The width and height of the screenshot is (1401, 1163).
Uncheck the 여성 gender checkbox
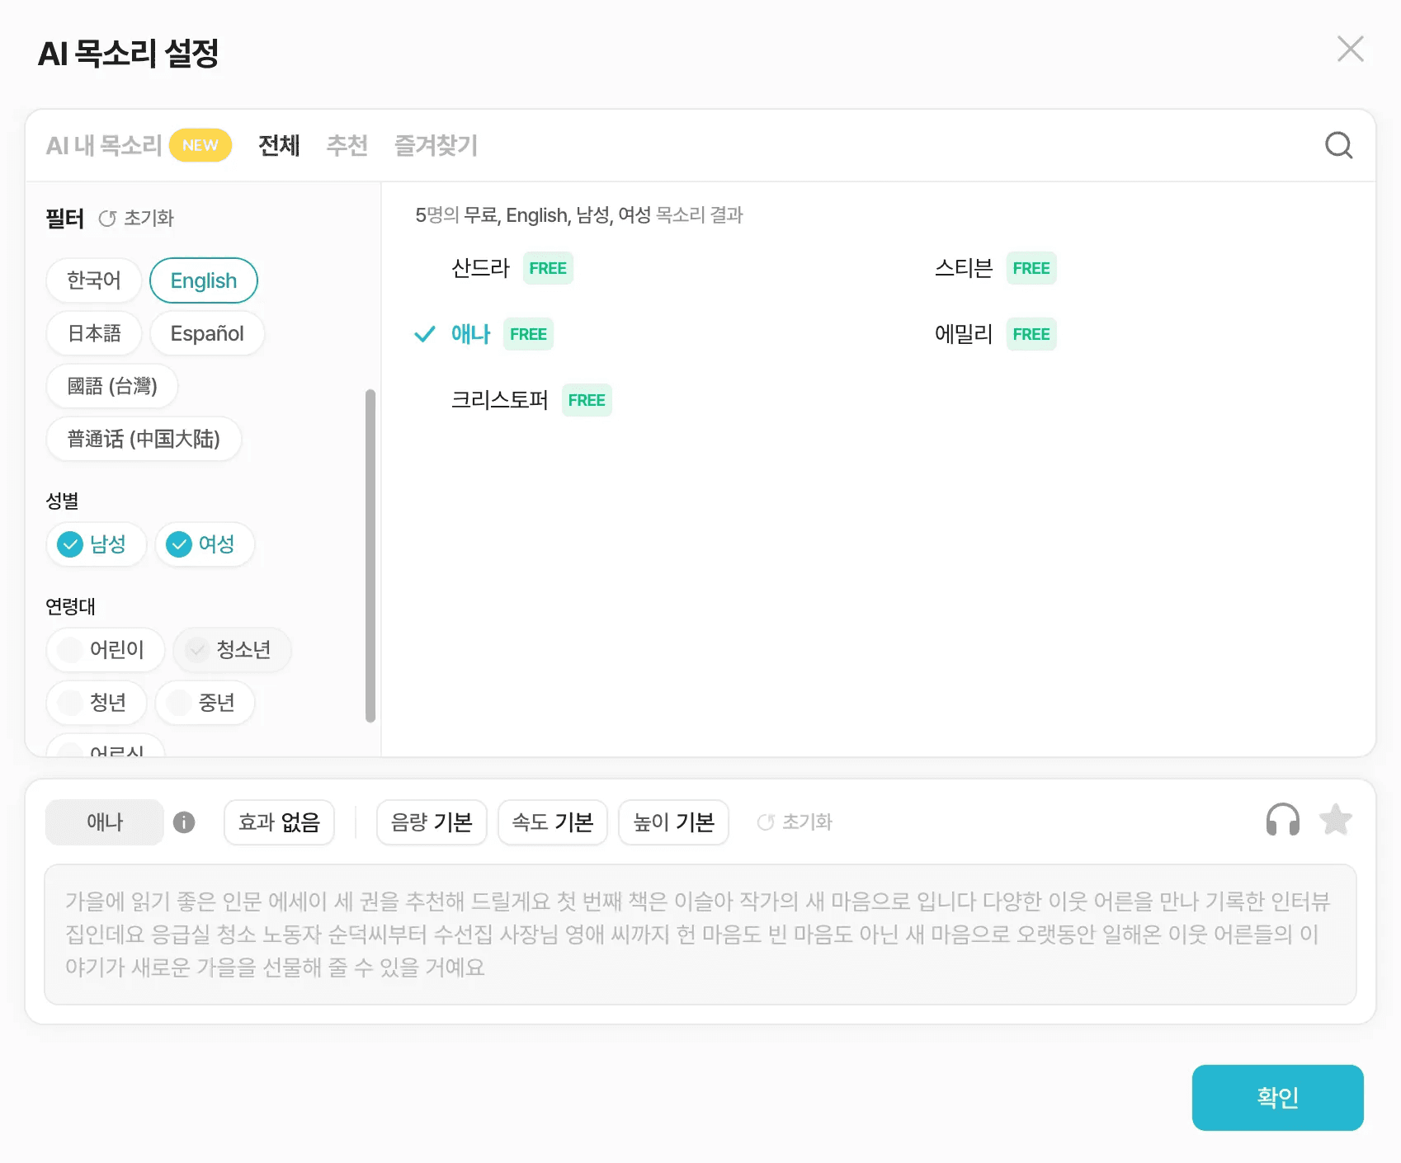178,544
